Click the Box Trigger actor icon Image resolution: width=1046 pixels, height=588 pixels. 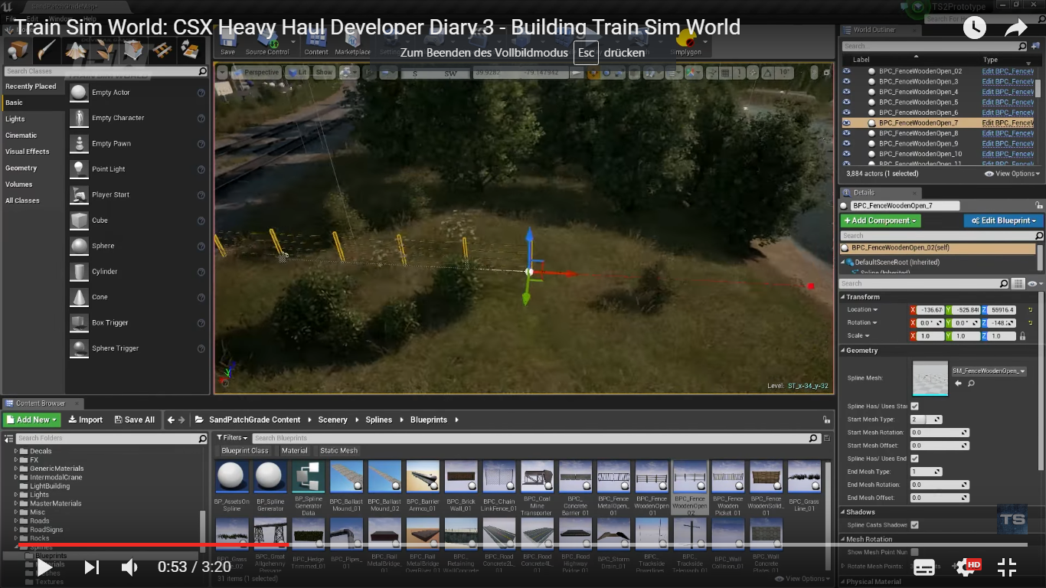click(x=80, y=323)
